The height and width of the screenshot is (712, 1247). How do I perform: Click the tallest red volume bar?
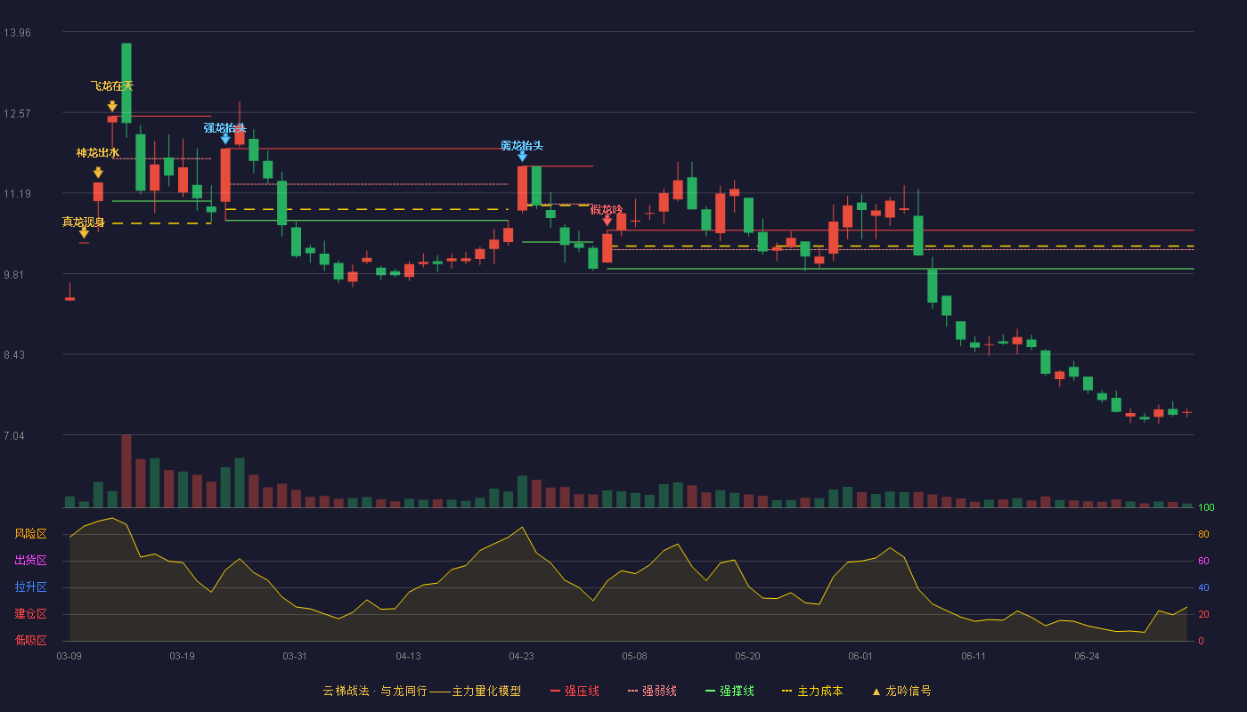pos(126,471)
